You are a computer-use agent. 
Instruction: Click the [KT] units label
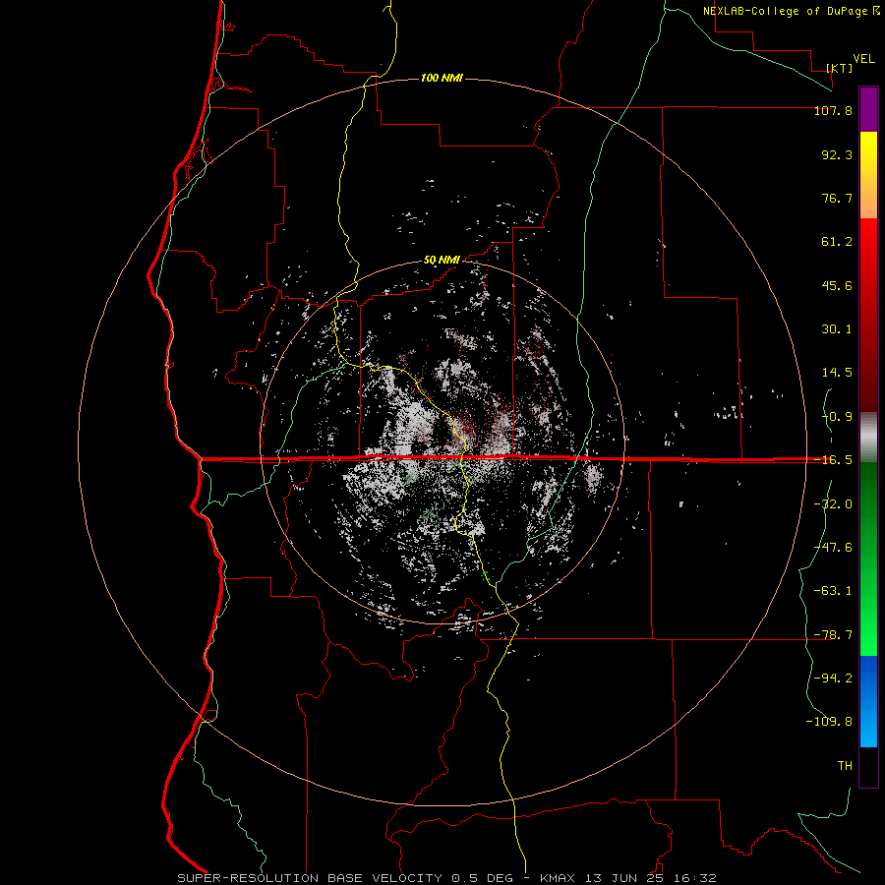[840, 68]
